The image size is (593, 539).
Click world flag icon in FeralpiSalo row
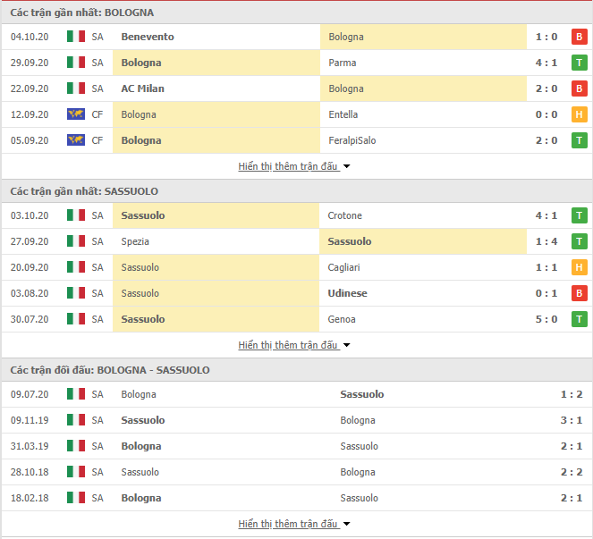point(75,140)
